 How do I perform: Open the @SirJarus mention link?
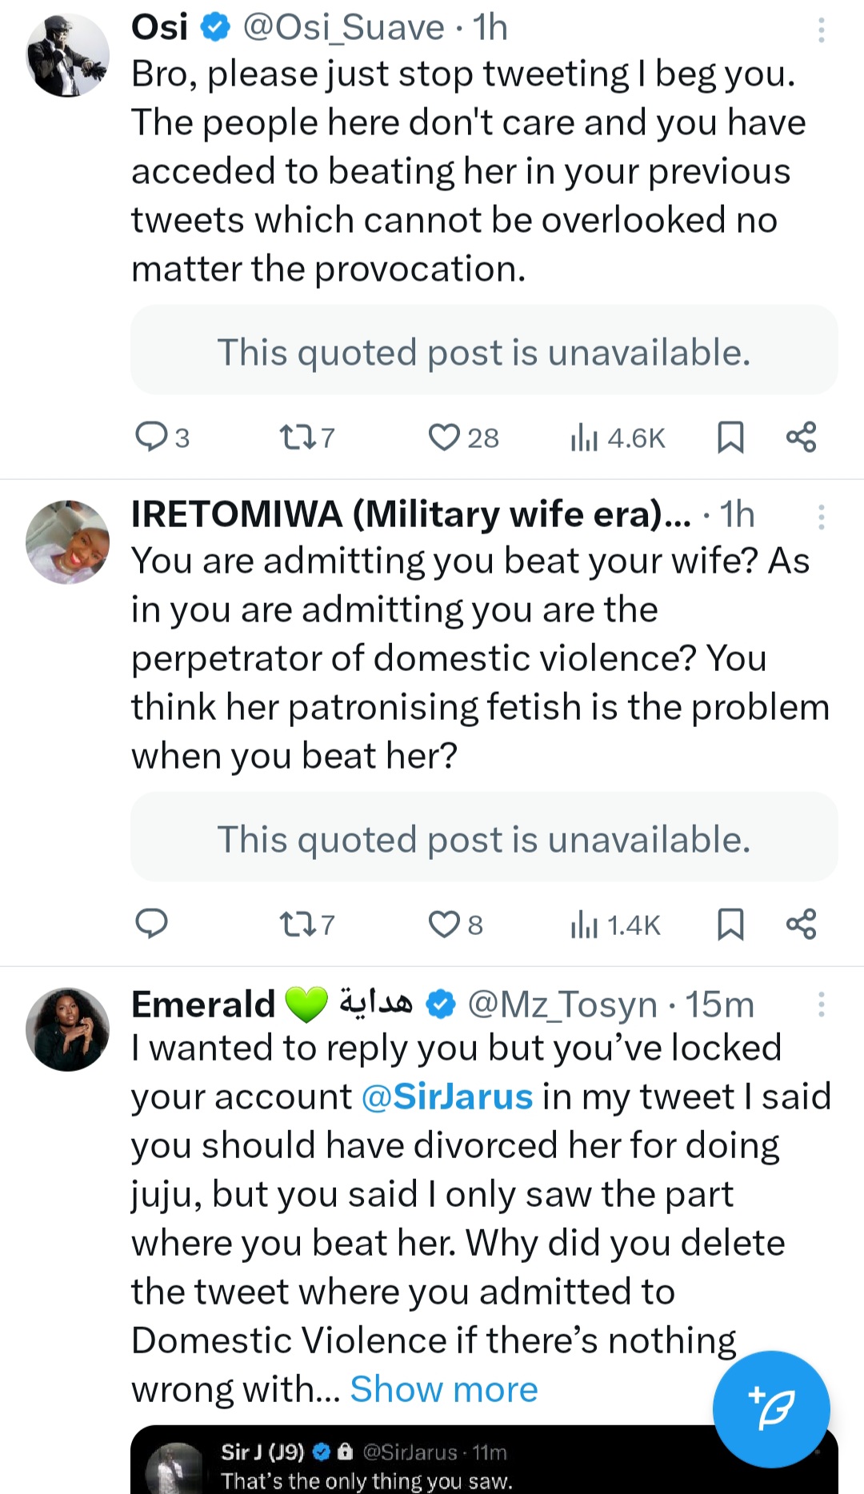[447, 1097]
